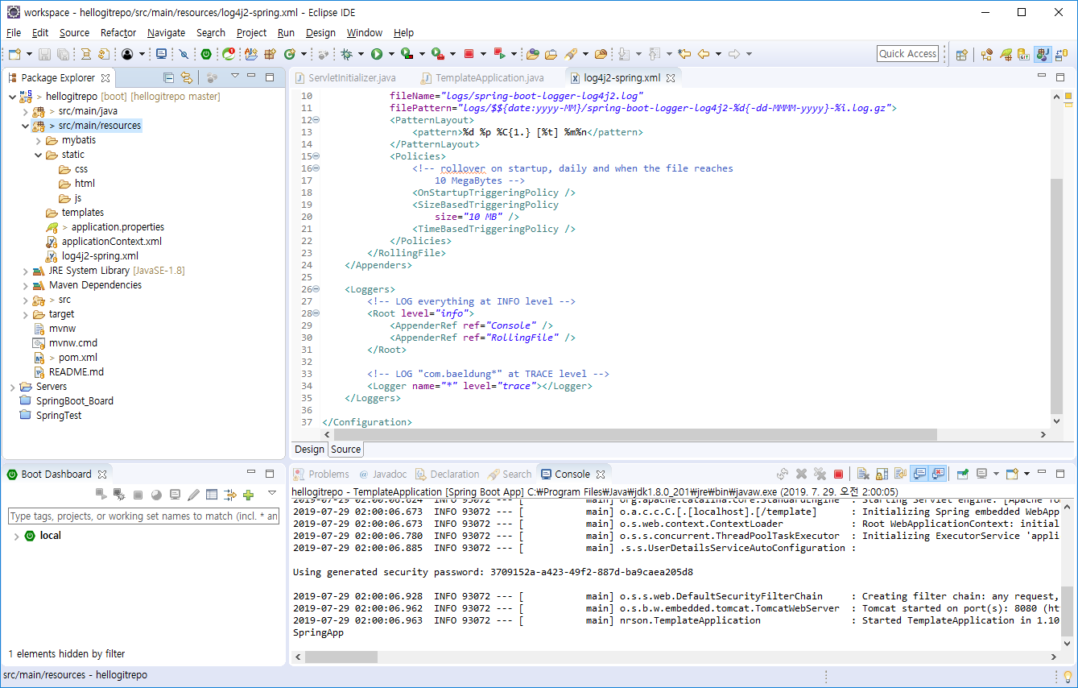Screen dimensions: 1078x688
Task: Toggle Scroll Lock in Console toolbar
Action: (882, 474)
